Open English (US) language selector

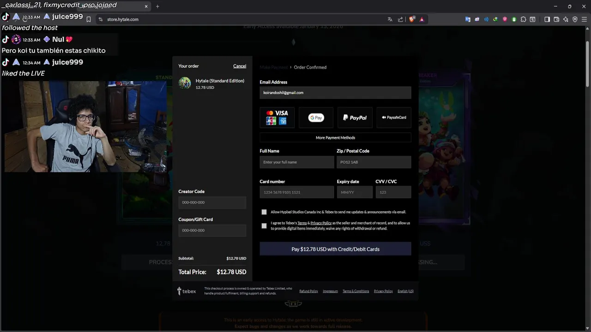coord(405,291)
